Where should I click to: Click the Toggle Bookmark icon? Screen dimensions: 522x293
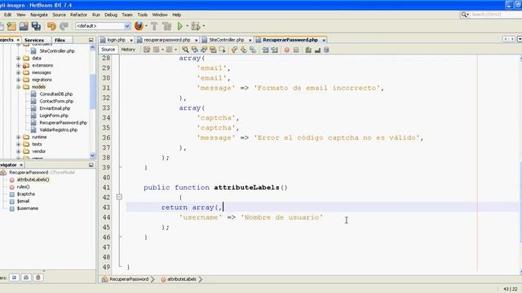coord(253,50)
